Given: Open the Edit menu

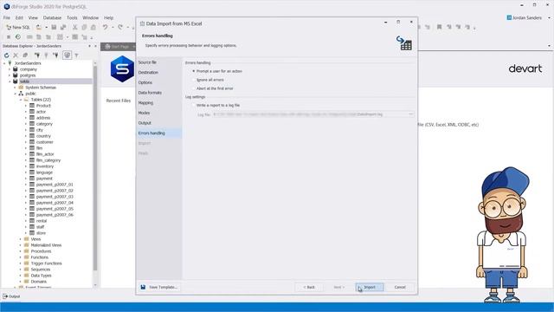Looking at the screenshot, I should point(19,17).
